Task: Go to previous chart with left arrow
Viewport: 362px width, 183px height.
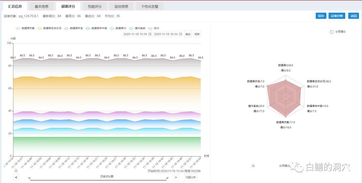Action: [16, 177]
